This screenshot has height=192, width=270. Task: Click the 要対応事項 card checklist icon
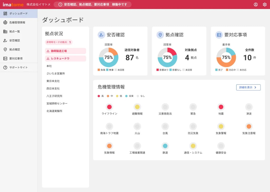click(x=219, y=35)
